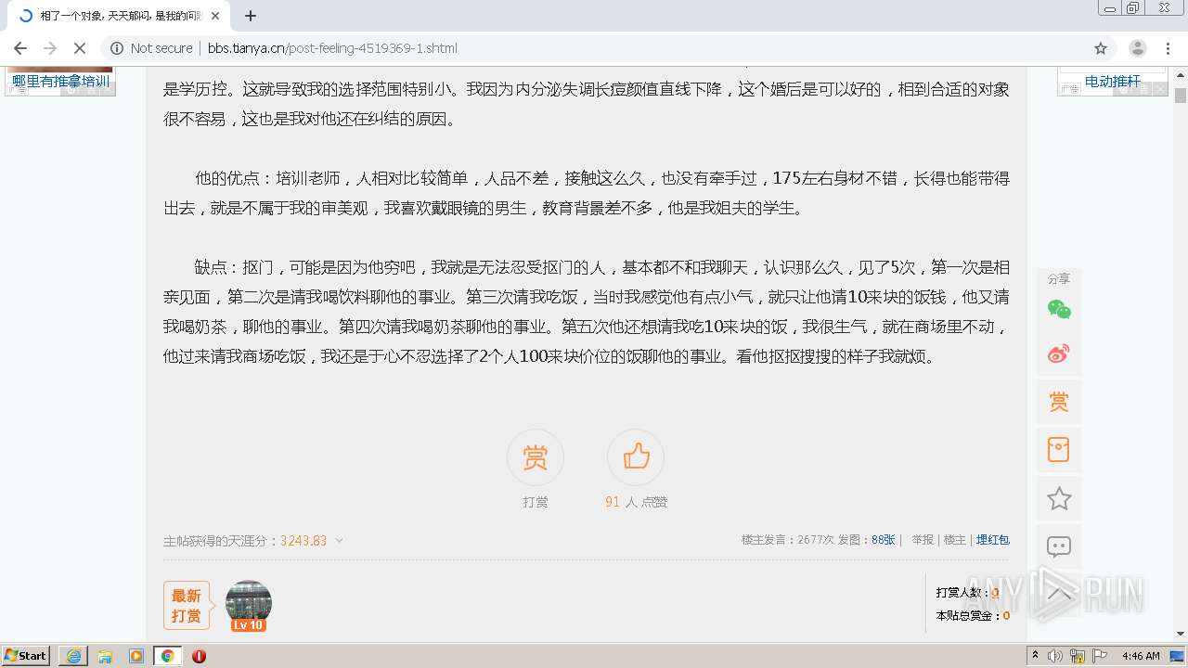Go back to the previous page
This screenshot has width=1188, height=668.
[x=20, y=48]
